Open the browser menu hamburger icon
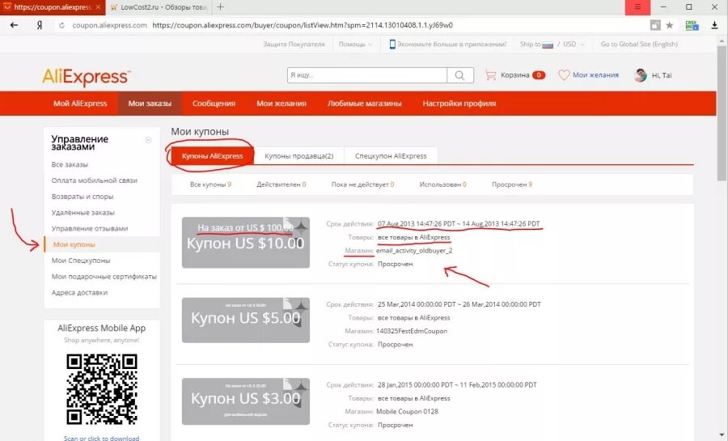Image resolution: width=728 pixels, height=441 pixels. (637, 7)
